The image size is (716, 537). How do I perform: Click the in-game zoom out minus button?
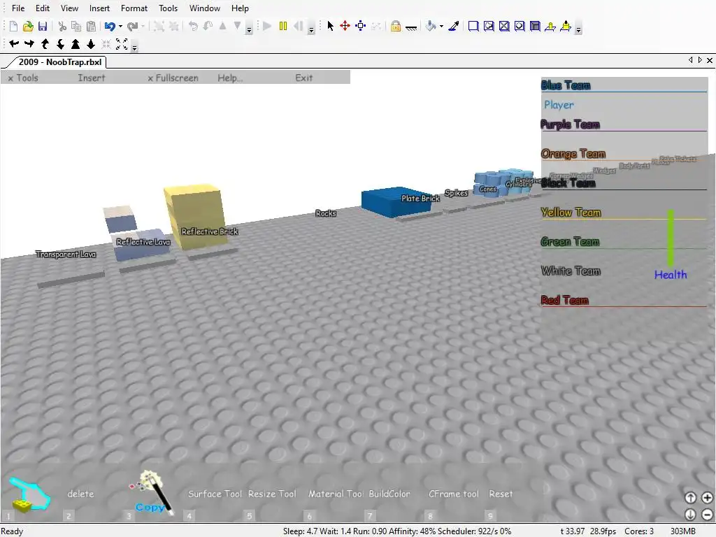point(707,515)
